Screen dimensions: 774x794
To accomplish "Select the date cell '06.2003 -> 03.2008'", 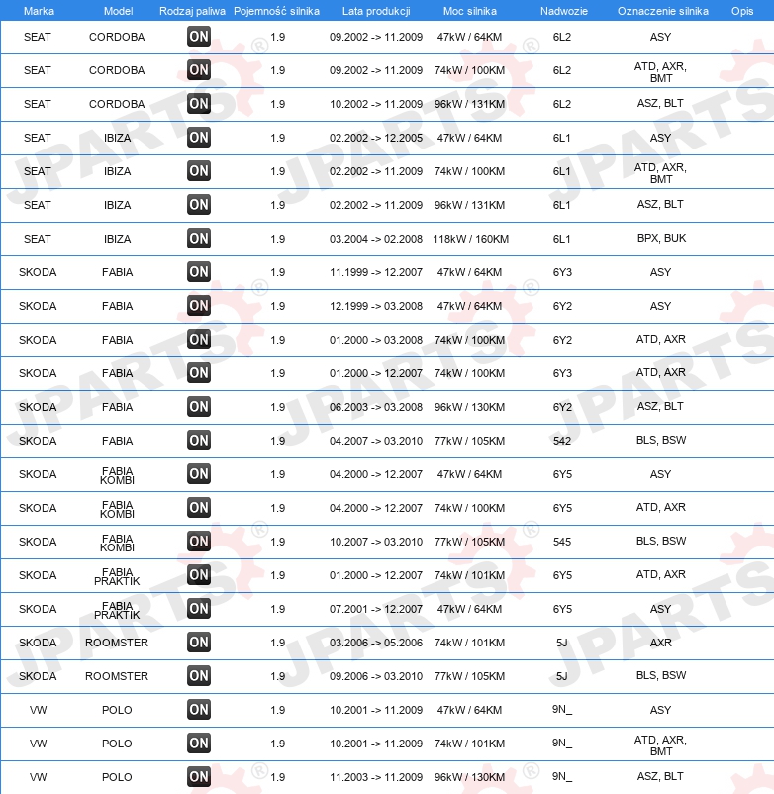I will (375, 407).
